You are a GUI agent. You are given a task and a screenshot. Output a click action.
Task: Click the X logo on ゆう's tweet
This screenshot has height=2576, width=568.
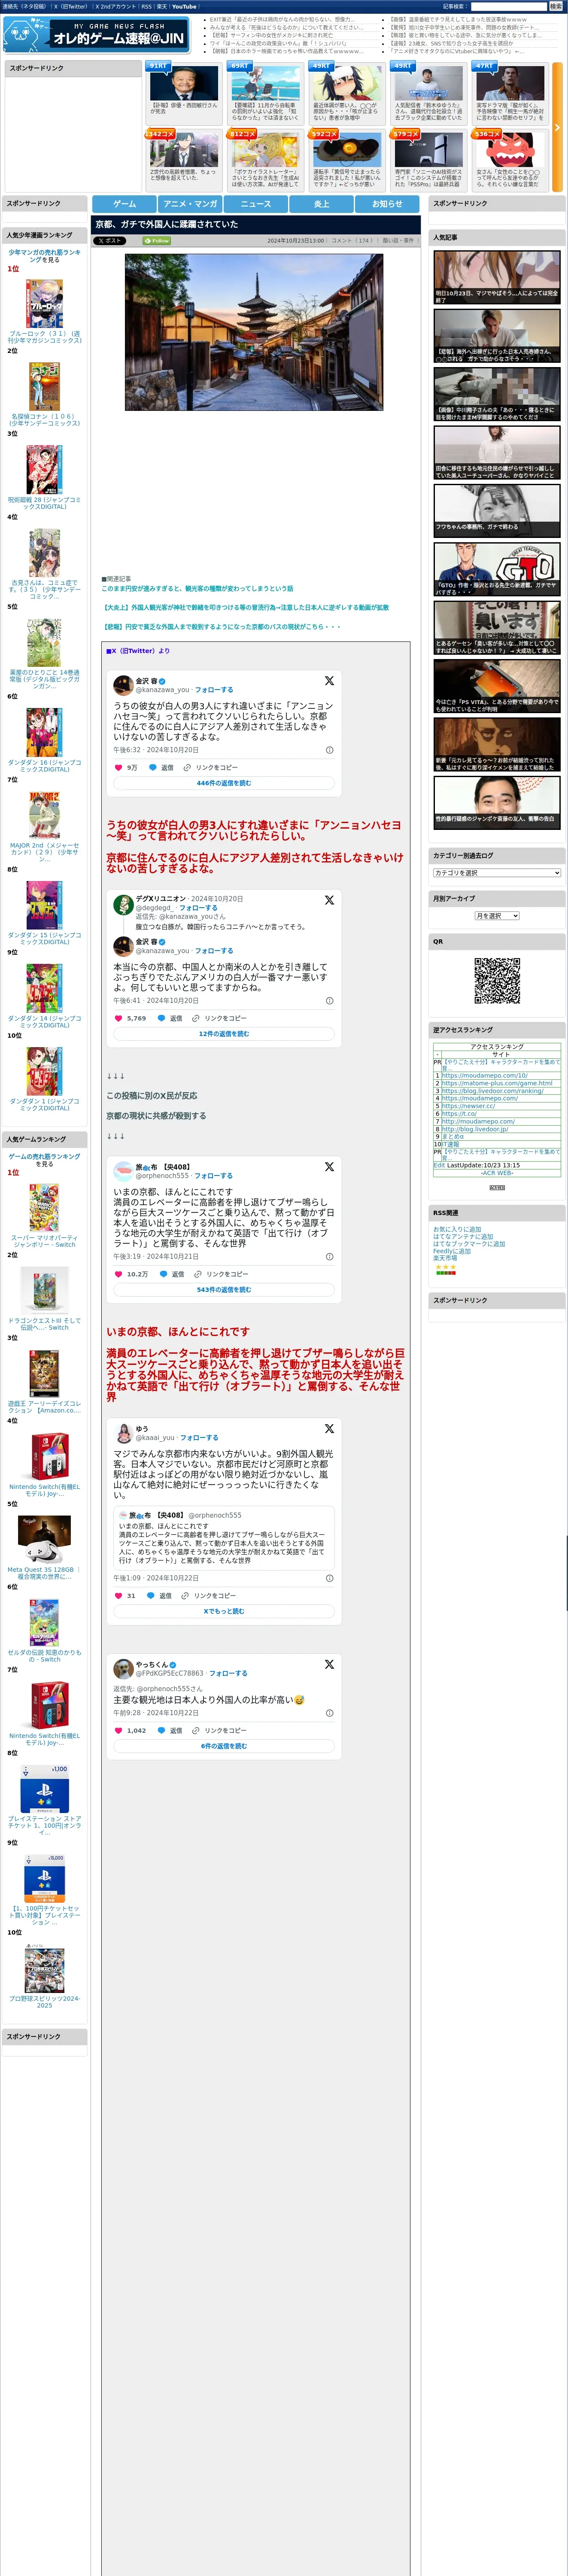tap(329, 1428)
